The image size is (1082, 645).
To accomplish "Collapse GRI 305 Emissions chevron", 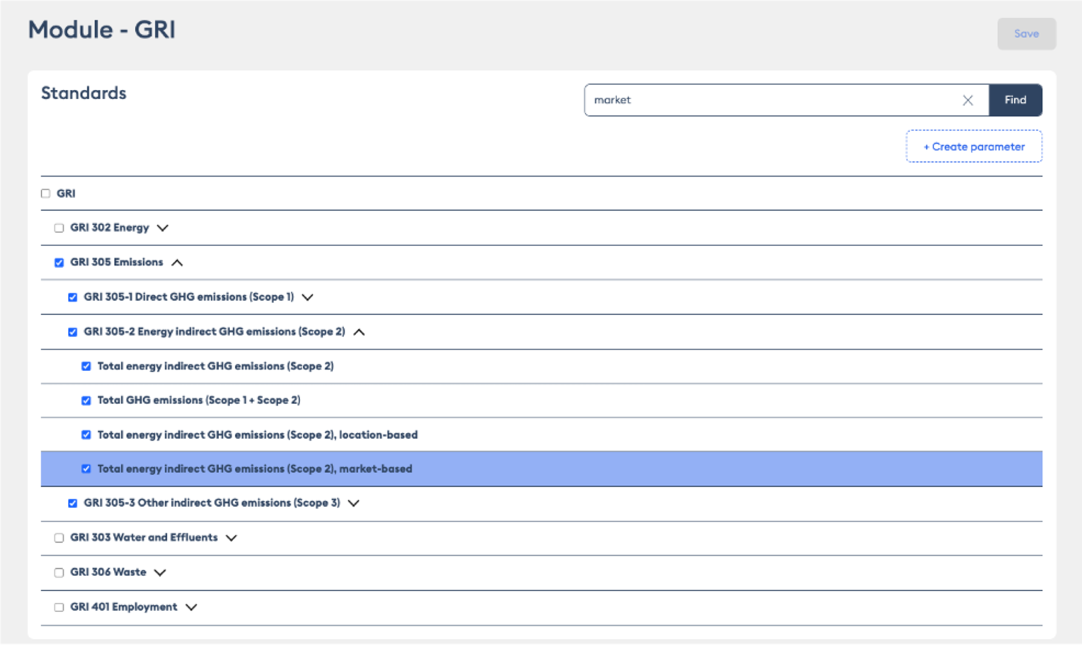I will pos(177,263).
